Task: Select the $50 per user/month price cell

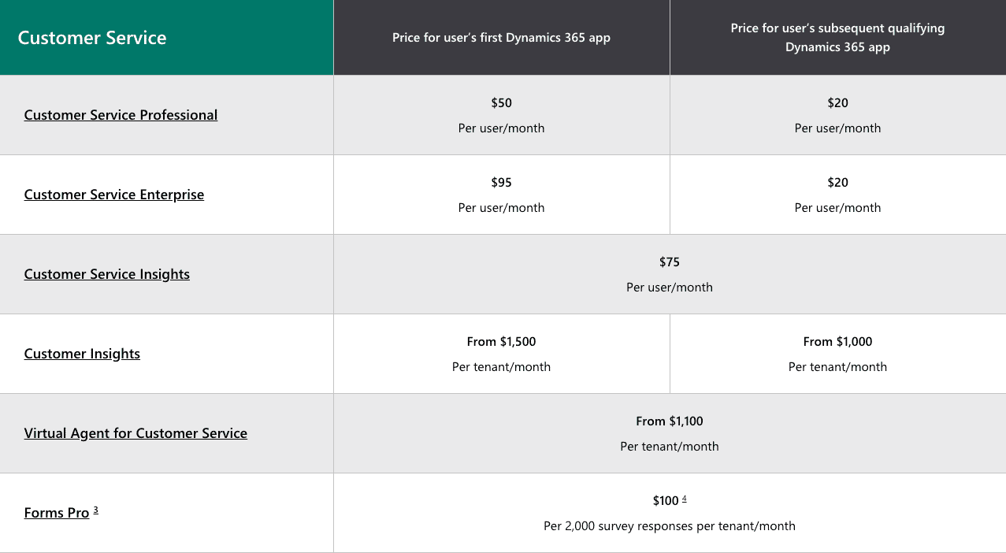Action: point(502,115)
